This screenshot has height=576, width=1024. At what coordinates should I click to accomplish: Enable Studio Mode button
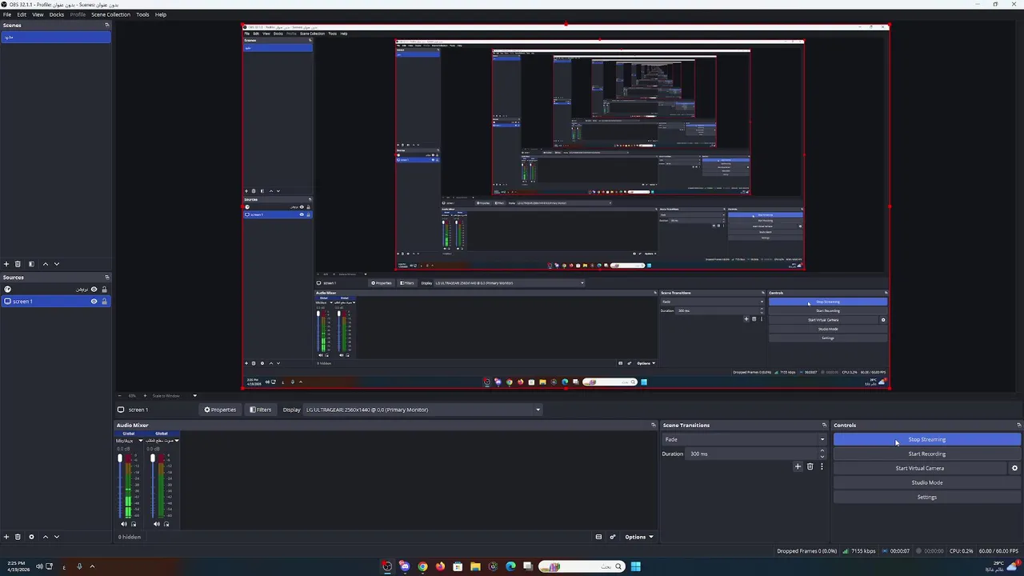click(x=926, y=482)
